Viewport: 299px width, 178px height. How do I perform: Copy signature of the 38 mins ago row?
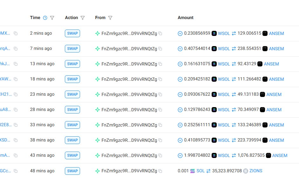click(x=16, y=140)
